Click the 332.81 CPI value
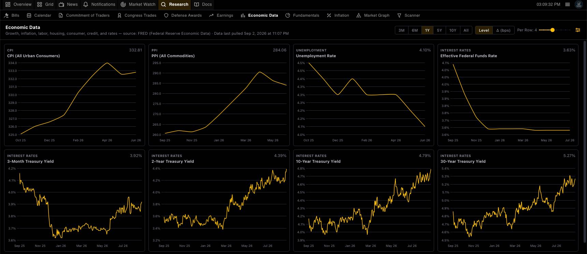The width and height of the screenshot is (587, 254). tap(135, 50)
